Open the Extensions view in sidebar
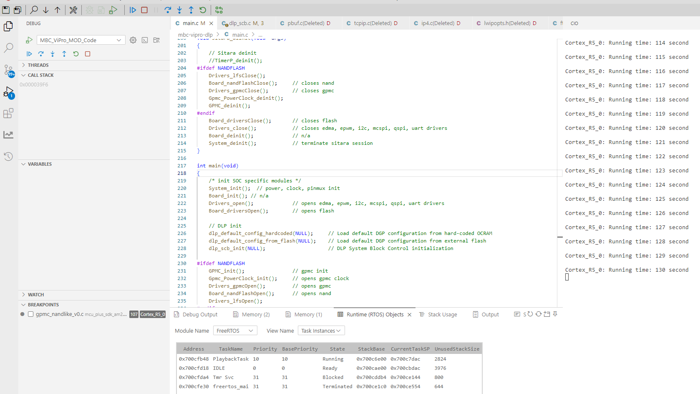The width and height of the screenshot is (700, 394). coord(8,113)
